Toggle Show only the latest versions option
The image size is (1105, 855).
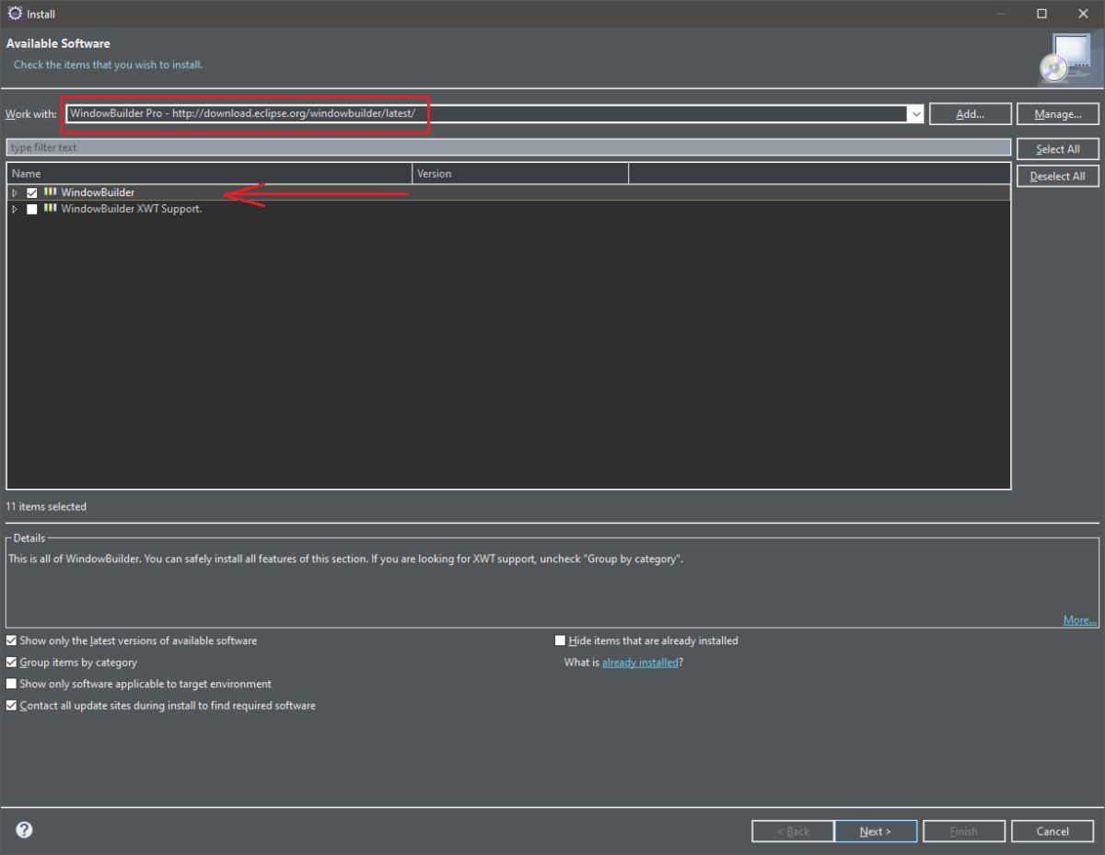(x=11, y=641)
